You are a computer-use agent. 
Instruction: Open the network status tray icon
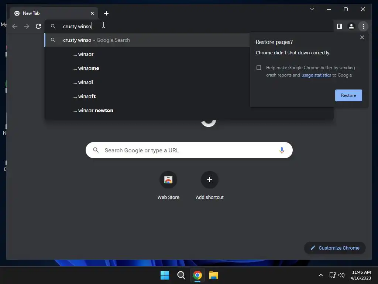(x=333, y=275)
